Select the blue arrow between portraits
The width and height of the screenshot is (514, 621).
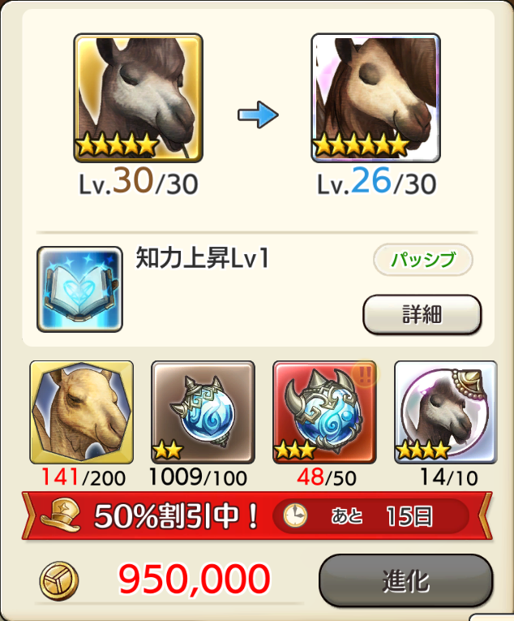258,114
